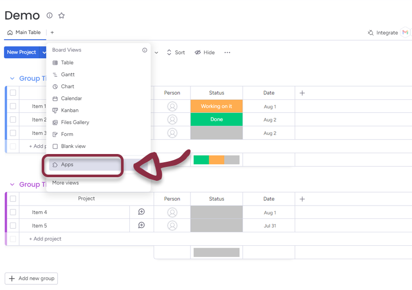Viewport: 412px width, 290px height.
Task: Open the three-dot more options menu
Action: pyautogui.click(x=227, y=53)
